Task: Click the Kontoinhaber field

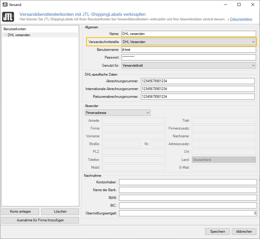Action: pyautogui.click(x=188, y=182)
